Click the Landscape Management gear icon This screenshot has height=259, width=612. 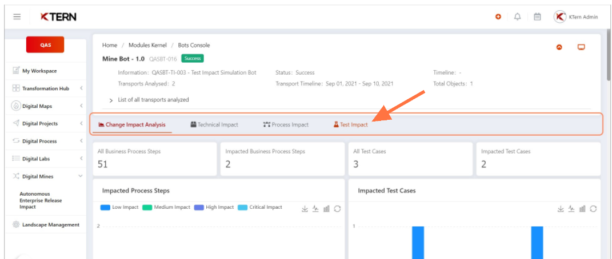pos(16,224)
